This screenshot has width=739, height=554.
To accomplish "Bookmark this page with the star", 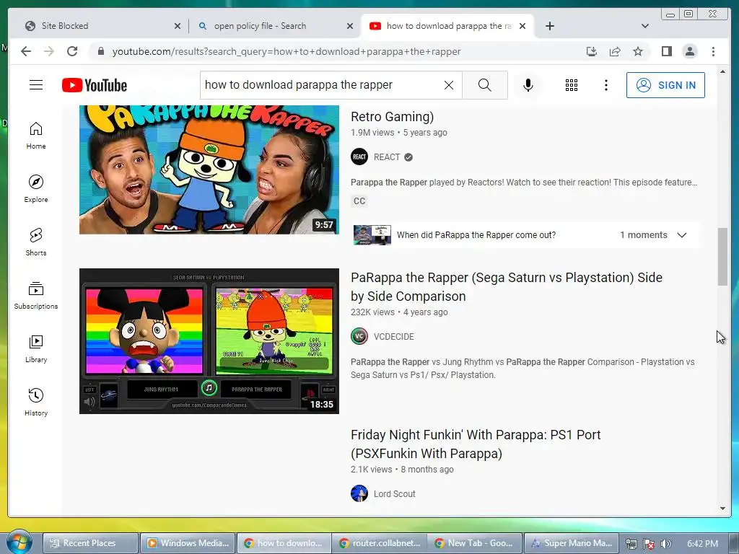I will (638, 51).
